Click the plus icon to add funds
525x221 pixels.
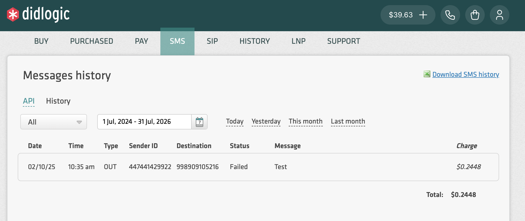coord(423,15)
